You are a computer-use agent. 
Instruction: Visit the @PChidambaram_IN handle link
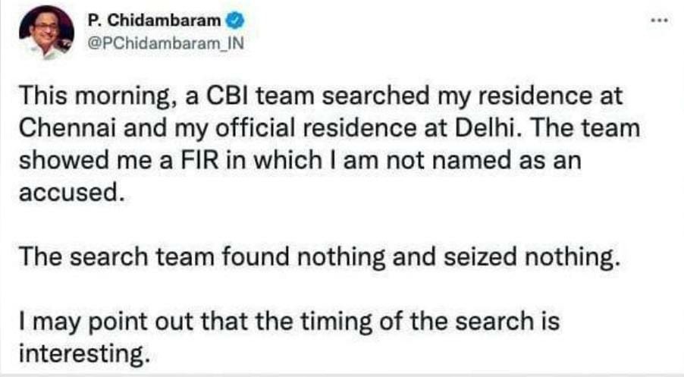pyautogui.click(x=166, y=44)
